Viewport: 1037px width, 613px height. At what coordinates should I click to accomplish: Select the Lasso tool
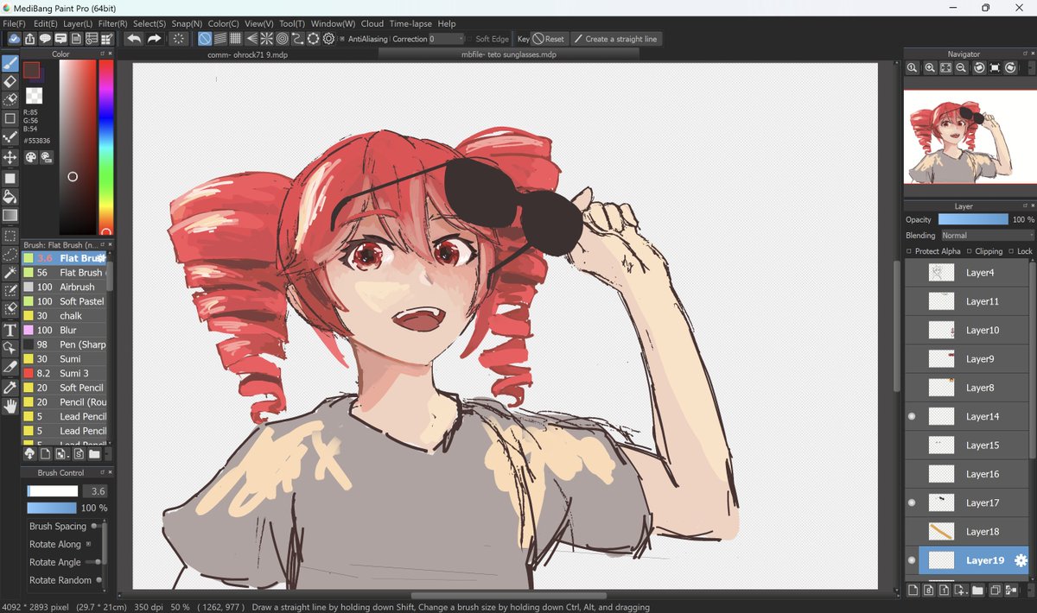(x=10, y=254)
